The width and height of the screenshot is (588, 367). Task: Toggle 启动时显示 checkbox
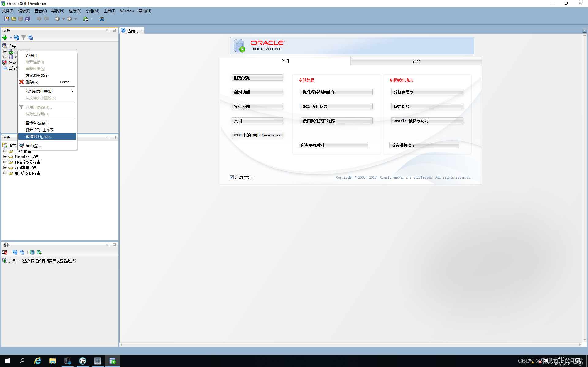232,177
